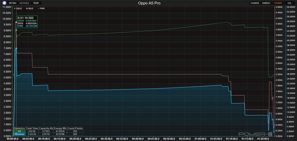This screenshot has height=141, width=297.
Task: Click the 01:00:00.0 time axis label
Action: point(200,139)
